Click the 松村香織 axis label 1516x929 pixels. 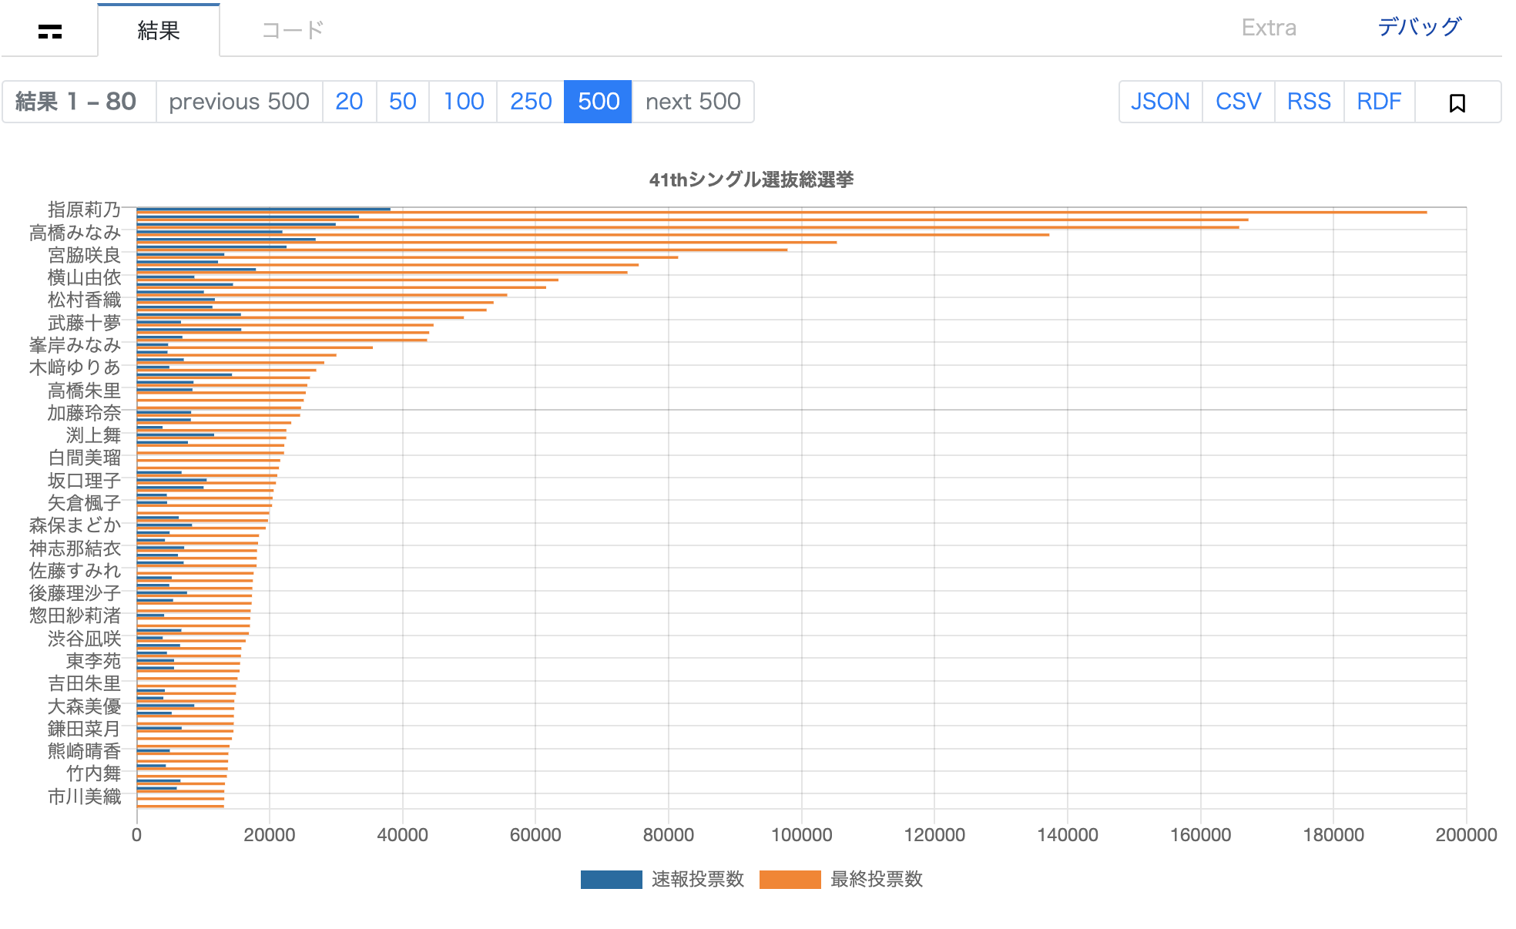[85, 300]
